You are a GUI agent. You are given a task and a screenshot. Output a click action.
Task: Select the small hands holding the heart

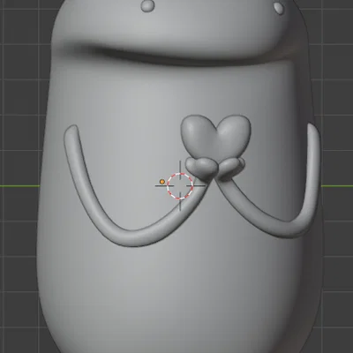[x=214, y=169]
